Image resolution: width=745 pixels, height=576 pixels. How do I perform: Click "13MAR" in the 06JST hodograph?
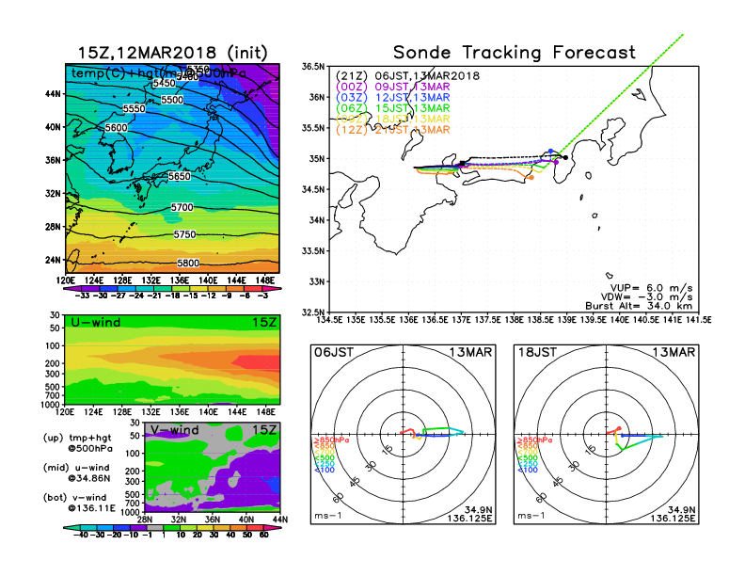click(471, 353)
